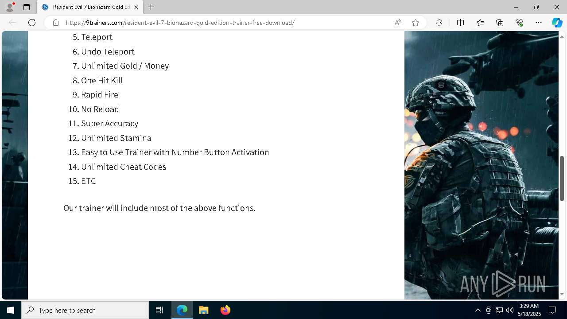Click the Back navigation arrow
The image size is (567, 319).
click(12, 23)
